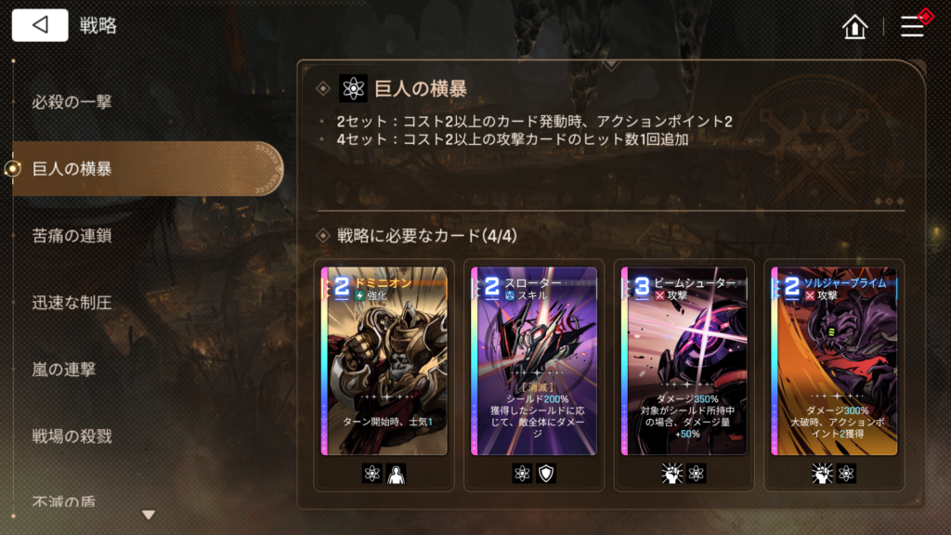The image size is (951, 535).
Task: Tap shield icon under スローター card
Action: coord(546,474)
